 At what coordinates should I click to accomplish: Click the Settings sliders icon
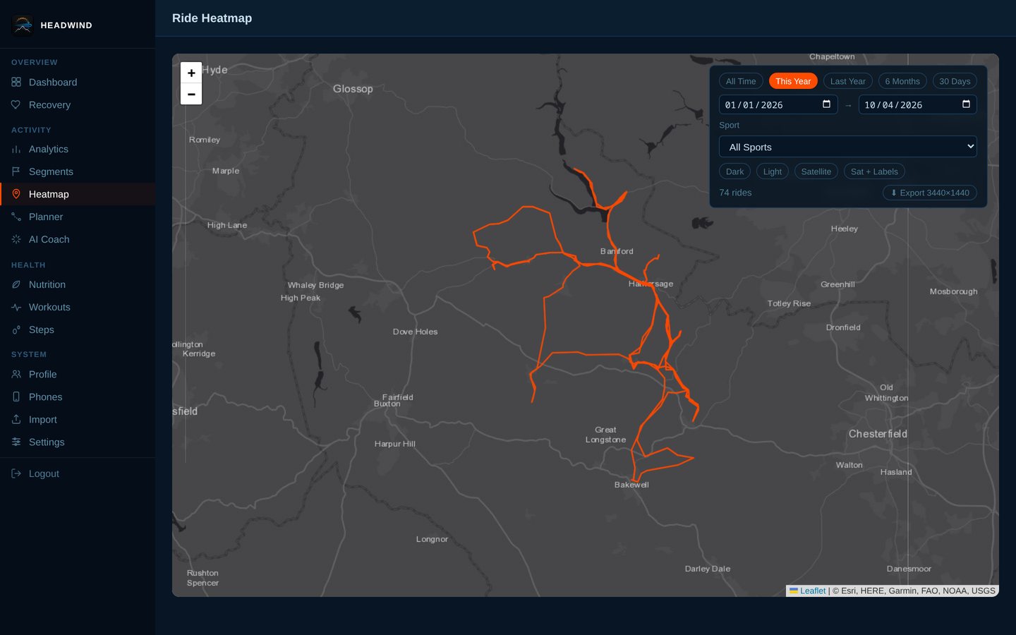[16, 442]
